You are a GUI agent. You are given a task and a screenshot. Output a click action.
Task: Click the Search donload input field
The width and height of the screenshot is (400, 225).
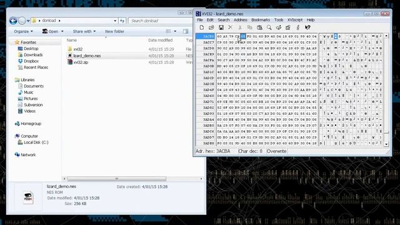(161, 21)
